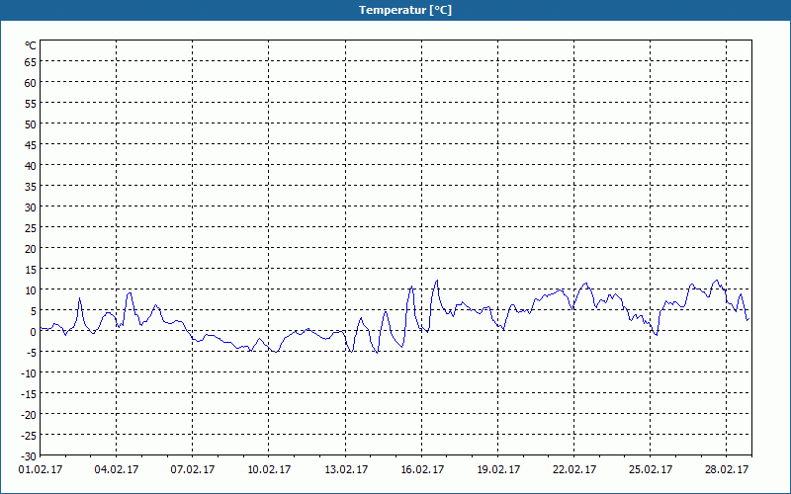791x494 pixels.
Task: Click the 25 value on the temperature axis
Action: [31, 228]
